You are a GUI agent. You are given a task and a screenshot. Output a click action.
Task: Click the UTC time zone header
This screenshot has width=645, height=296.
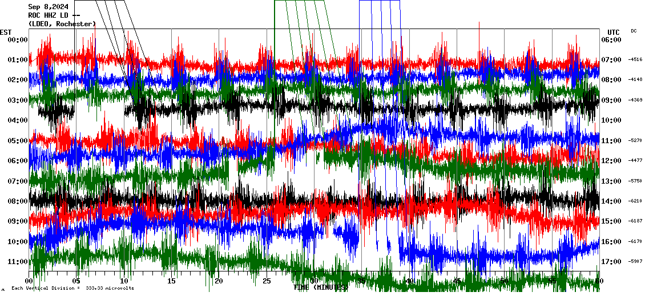(x=613, y=32)
